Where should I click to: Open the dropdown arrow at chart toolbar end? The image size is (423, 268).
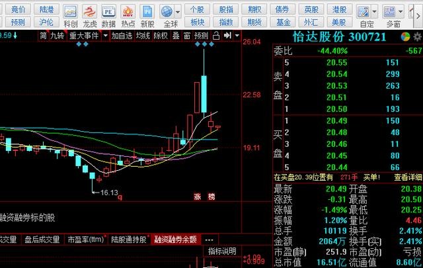point(237,36)
